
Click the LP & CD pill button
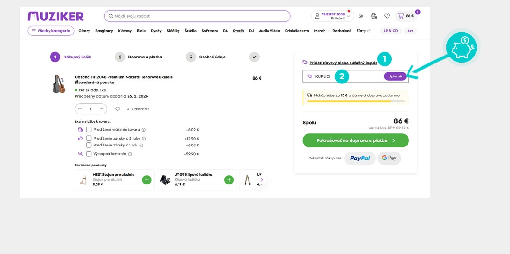coord(391,31)
